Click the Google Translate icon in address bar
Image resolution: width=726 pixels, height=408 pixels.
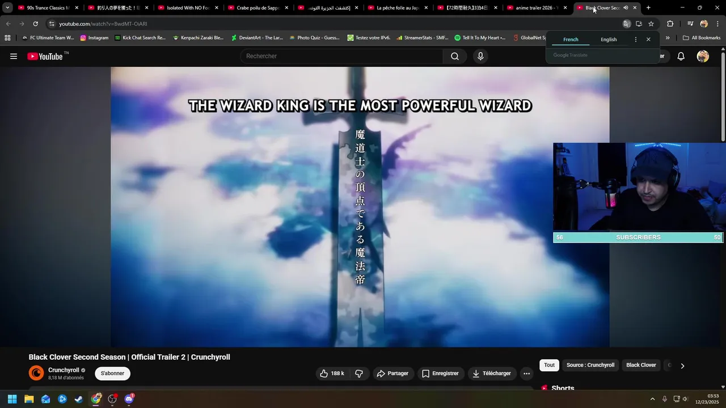627,24
